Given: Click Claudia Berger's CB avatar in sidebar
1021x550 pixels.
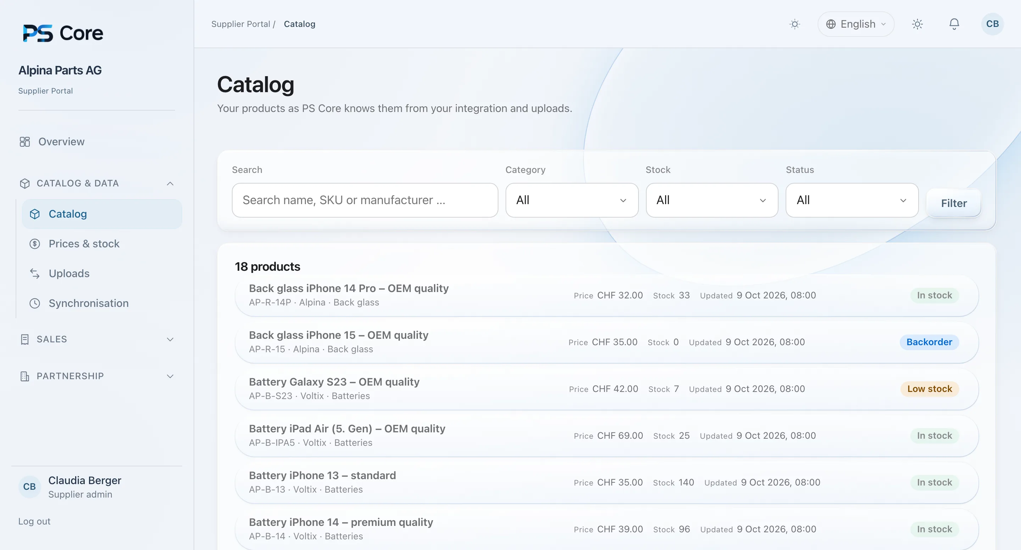Looking at the screenshot, I should click(x=29, y=487).
